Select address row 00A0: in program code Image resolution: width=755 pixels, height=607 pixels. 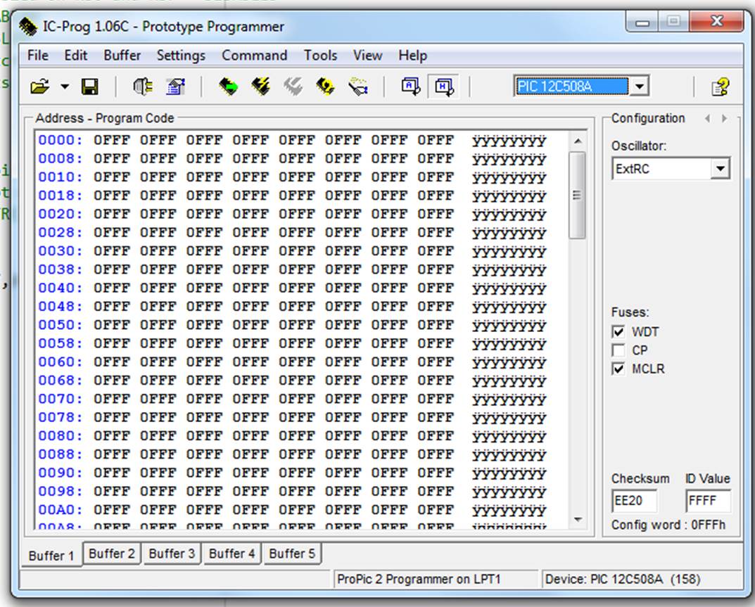(61, 510)
